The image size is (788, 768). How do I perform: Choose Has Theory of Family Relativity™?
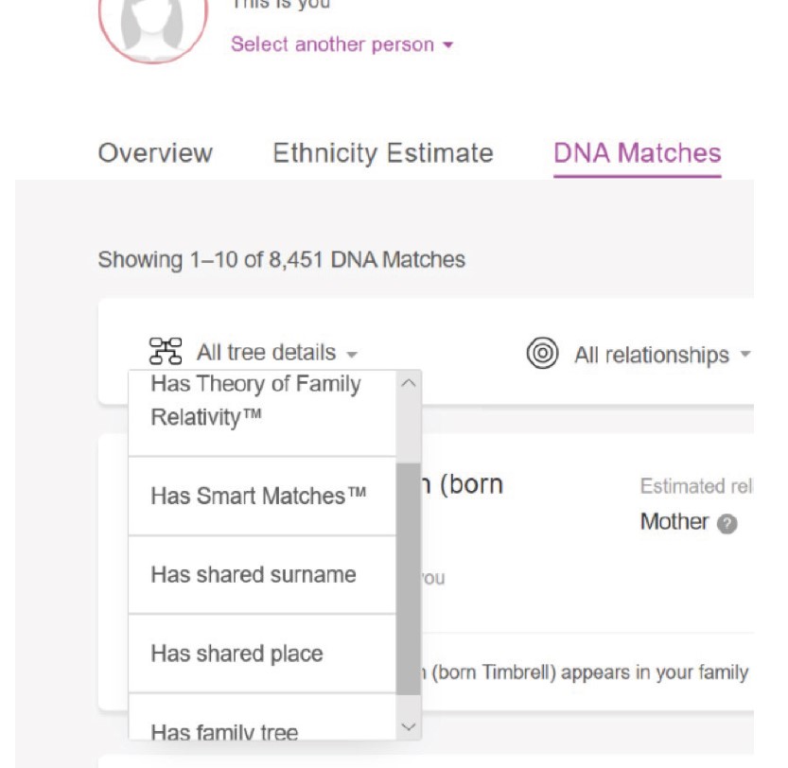pos(255,400)
